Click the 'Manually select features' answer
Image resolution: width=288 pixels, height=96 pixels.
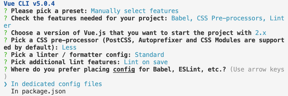tap(135, 11)
